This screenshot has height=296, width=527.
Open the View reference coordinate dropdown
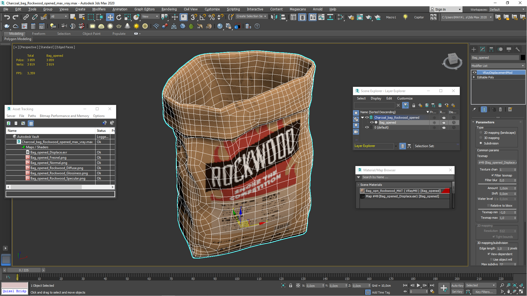(150, 16)
